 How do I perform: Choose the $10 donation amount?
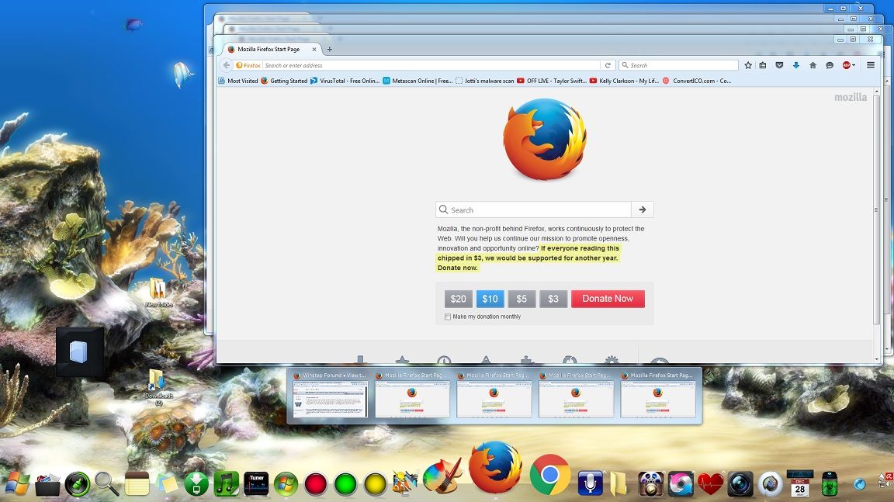pyautogui.click(x=490, y=299)
